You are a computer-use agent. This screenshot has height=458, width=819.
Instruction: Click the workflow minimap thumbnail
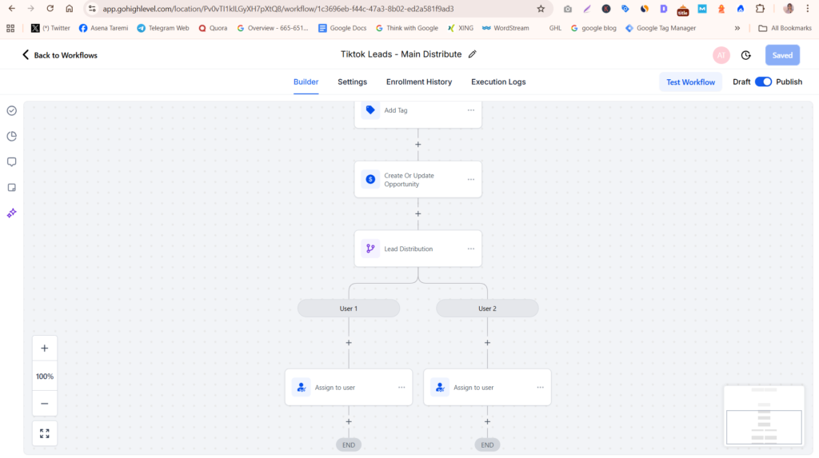tap(764, 416)
